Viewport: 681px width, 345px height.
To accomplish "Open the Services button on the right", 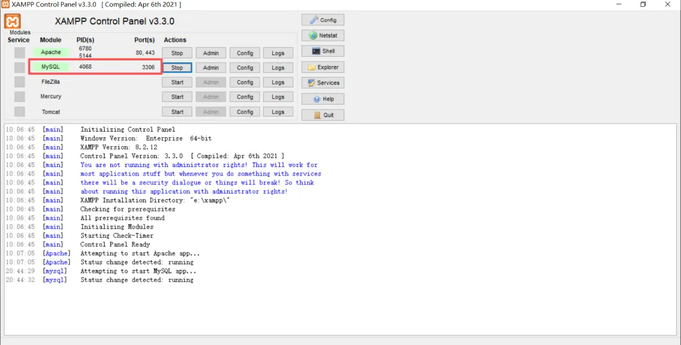I will 323,82.
